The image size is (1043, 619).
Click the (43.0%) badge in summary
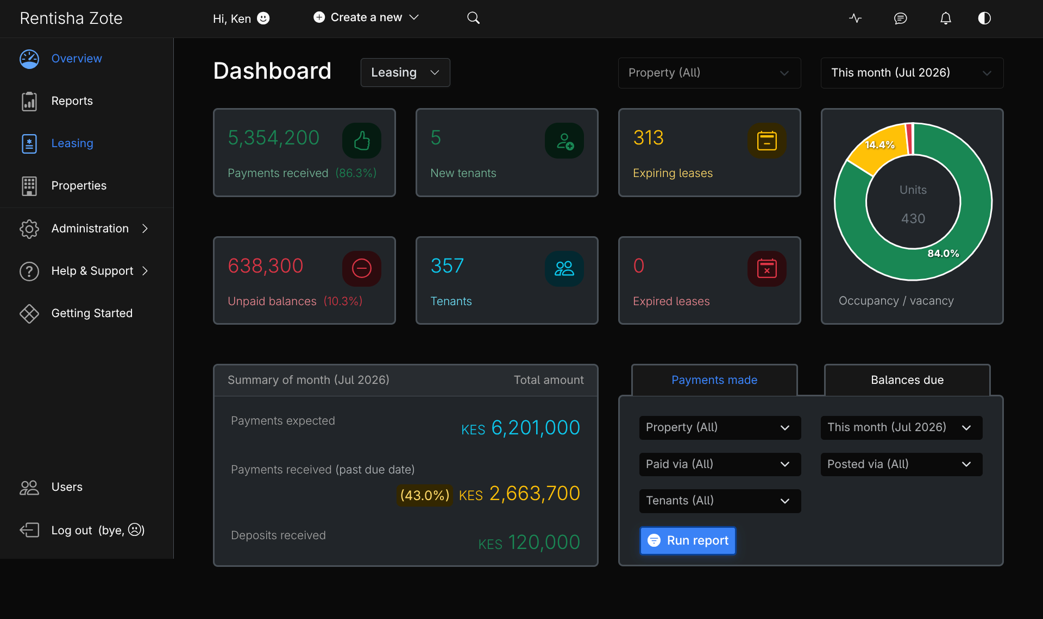pyautogui.click(x=425, y=495)
